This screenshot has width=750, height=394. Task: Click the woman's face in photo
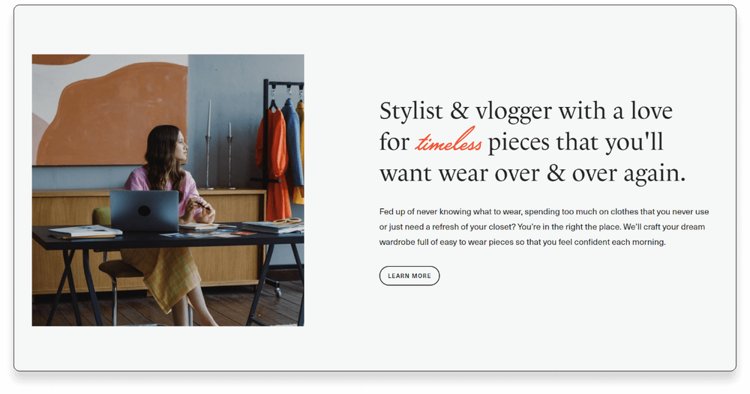(x=180, y=148)
